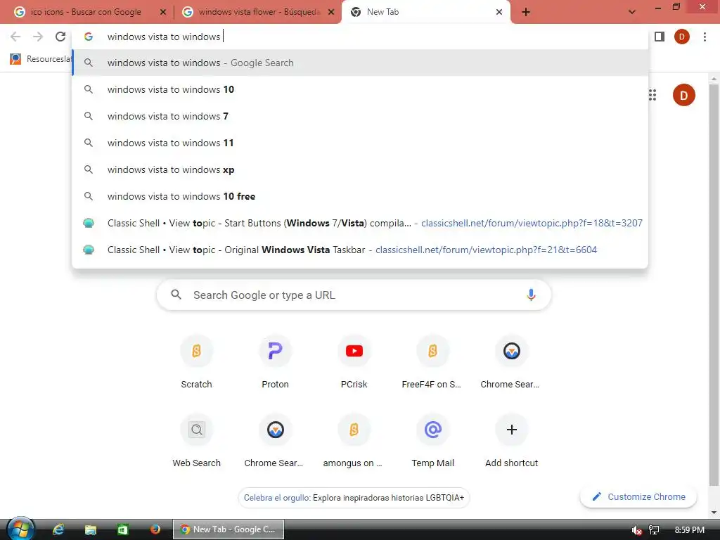
Task: Open 'Celebra el orgullo' promo link
Action: coord(354,498)
